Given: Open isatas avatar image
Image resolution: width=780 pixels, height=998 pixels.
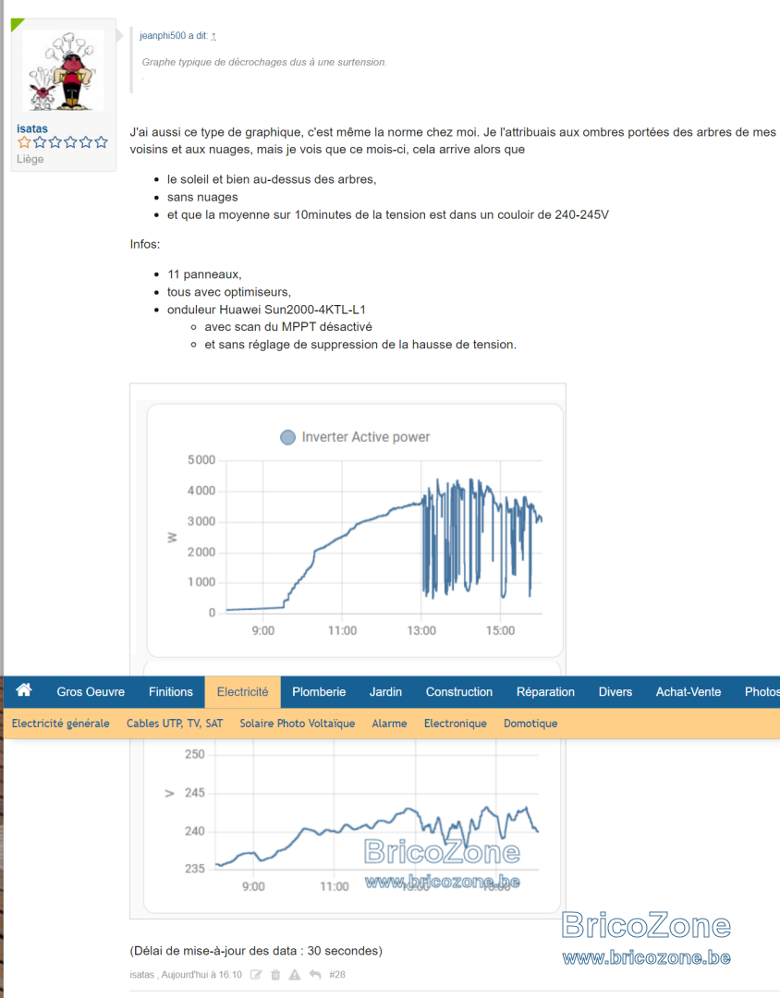Looking at the screenshot, I should [x=63, y=70].
